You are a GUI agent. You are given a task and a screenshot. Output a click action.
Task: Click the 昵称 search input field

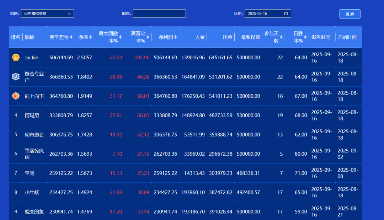point(159,14)
